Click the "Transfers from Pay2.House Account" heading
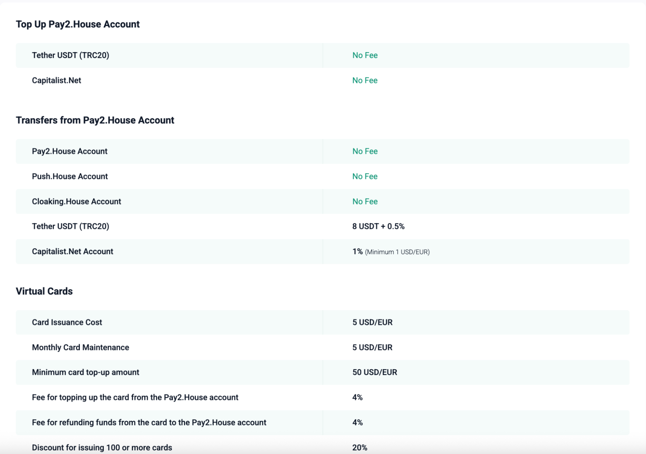 click(x=95, y=120)
